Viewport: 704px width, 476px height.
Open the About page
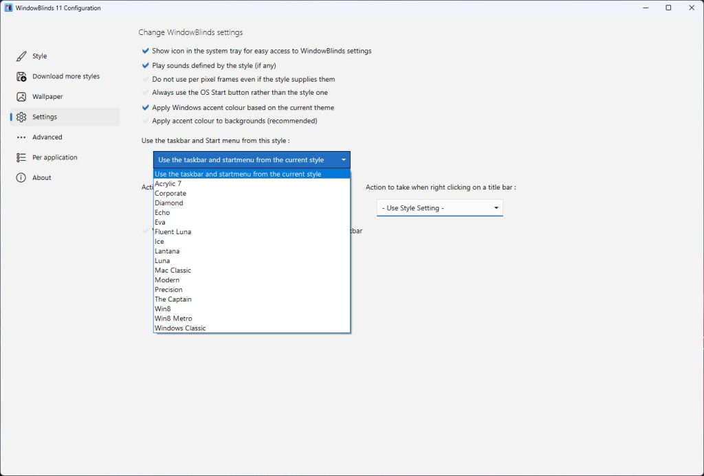[x=65, y=178]
